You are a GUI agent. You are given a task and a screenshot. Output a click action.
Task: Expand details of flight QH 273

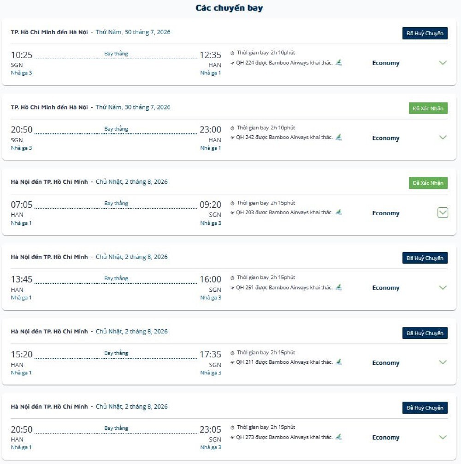443,437
